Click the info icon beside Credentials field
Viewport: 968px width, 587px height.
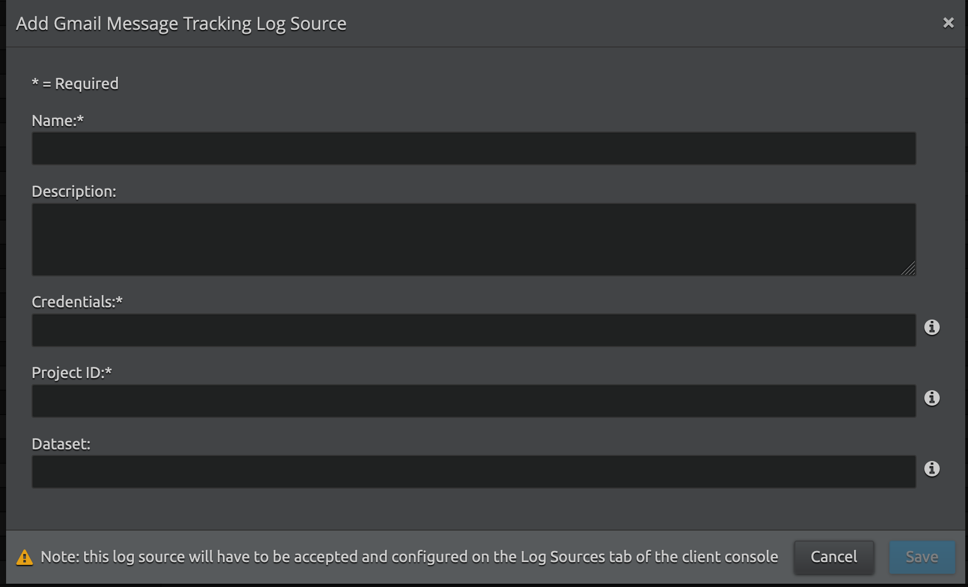click(932, 327)
